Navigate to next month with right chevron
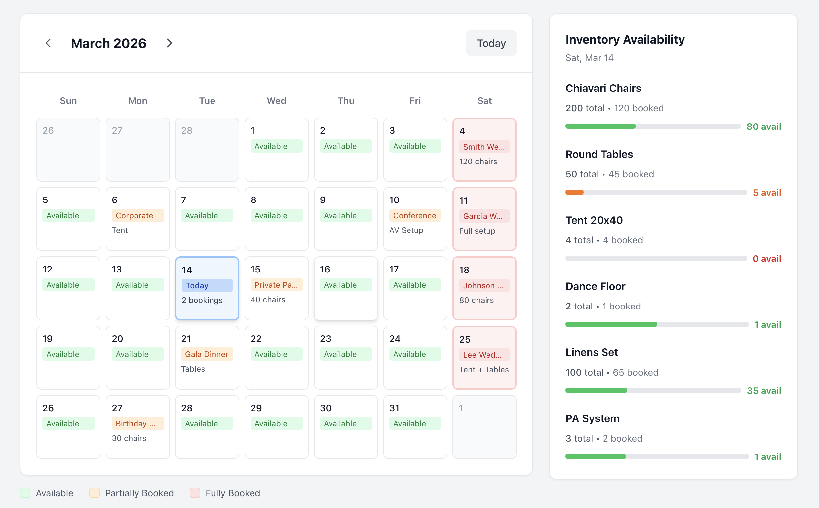 (x=170, y=43)
